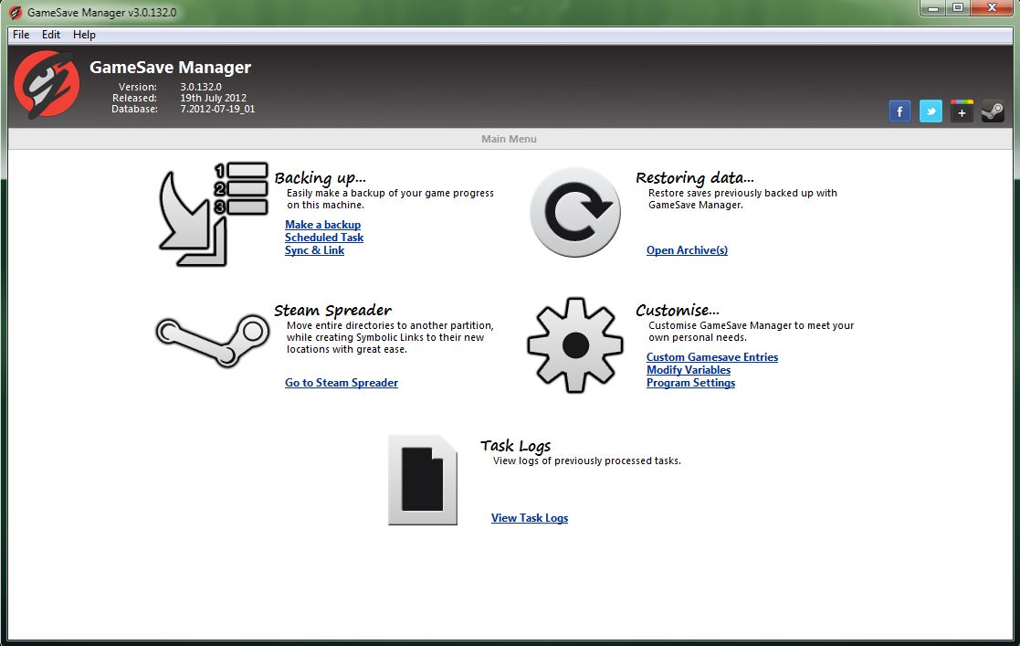1020x646 pixels.
Task: Click the Steam Spreader logo icon
Action: coord(213,340)
